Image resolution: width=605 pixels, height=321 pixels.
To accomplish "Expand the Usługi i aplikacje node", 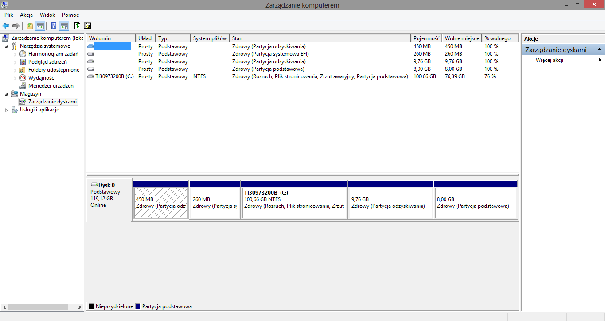I will click(x=6, y=110).
